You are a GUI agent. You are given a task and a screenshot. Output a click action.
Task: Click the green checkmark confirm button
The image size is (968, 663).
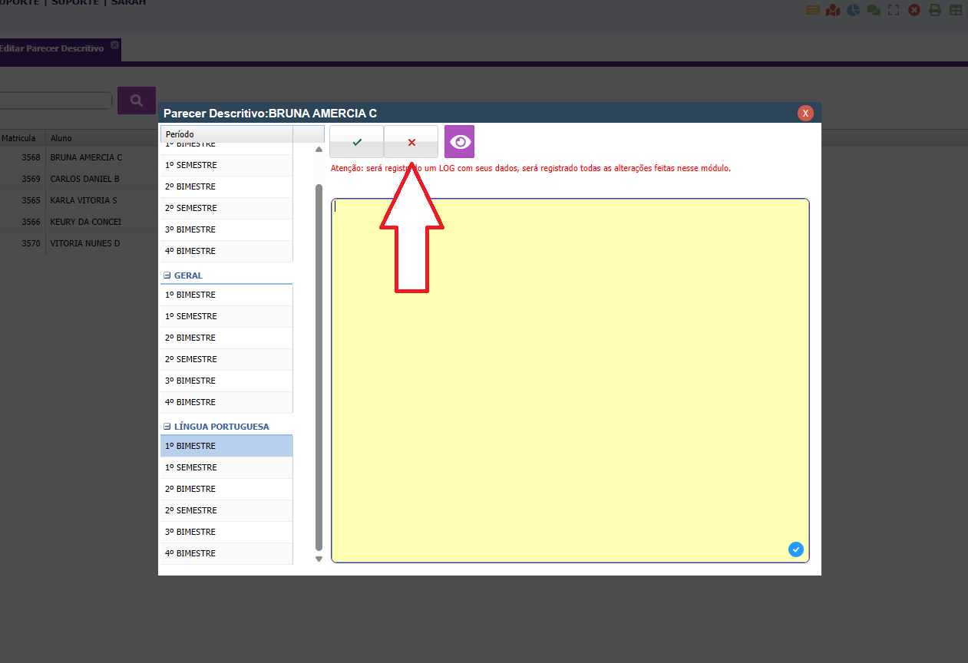point(356,142)
